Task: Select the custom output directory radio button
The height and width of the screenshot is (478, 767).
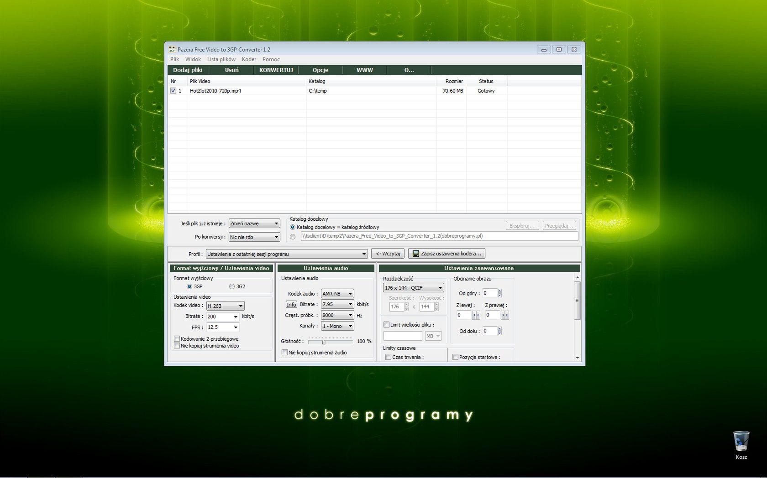Action: coord(293,236)
